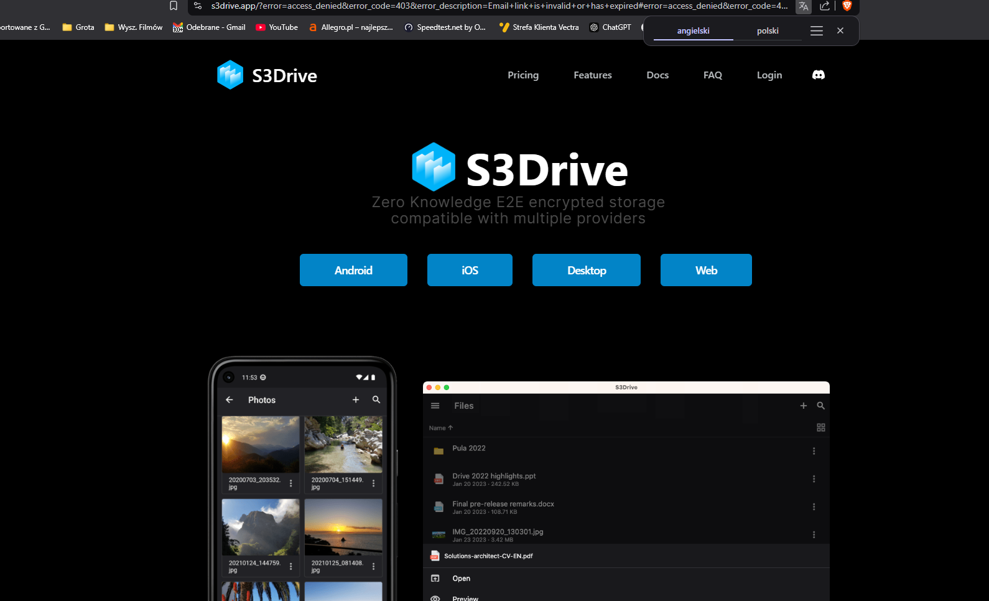Click the Android download button
This screenshot has width=989, height=601.
click(353, 270)
